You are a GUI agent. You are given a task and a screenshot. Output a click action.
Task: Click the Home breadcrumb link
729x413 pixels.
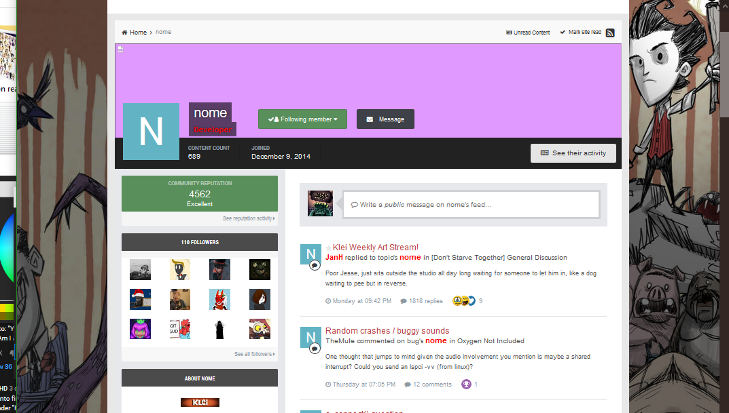click(134, 33)
